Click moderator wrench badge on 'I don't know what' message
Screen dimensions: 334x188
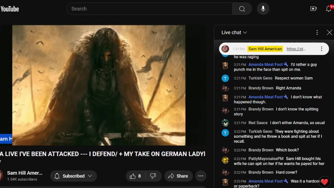pyautogui.click(x=286, y=97)
